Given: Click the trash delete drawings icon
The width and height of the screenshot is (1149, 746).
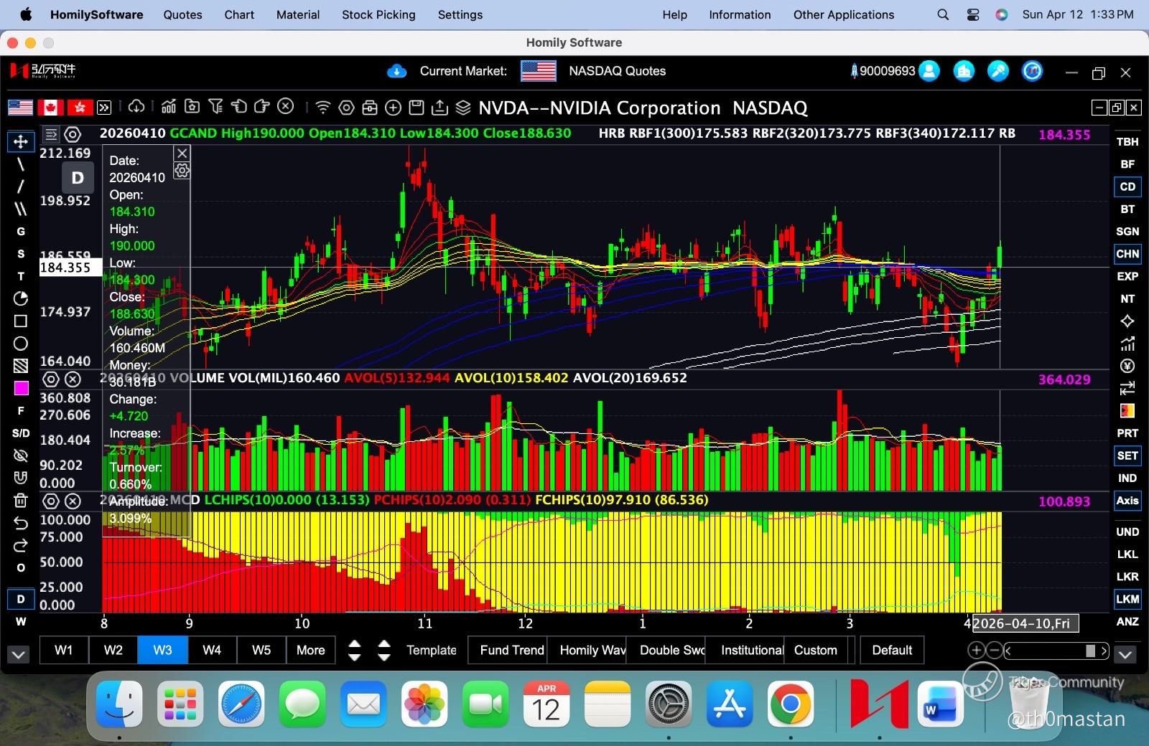Looking at the screenshot, I should 21,500.
